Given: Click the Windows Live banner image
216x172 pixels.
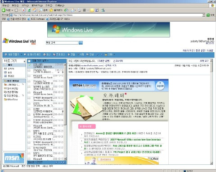Looking at the screenshot, I should click(108, 30).
